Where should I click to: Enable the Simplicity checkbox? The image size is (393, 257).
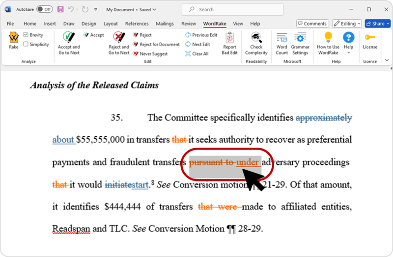(x=26, y=44)
